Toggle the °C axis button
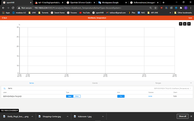194x121 pixels. point(121,96)
